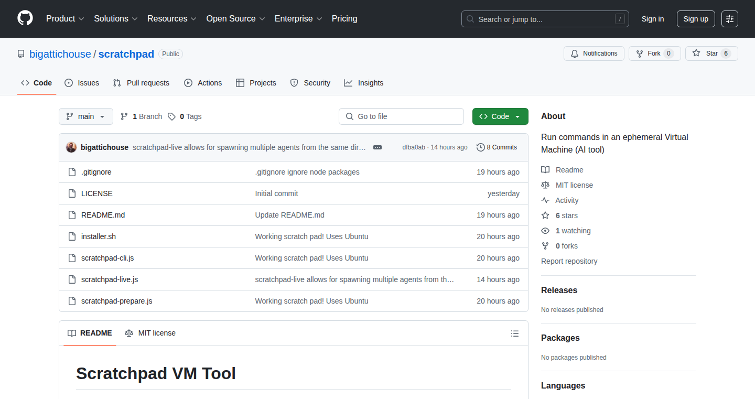Focus the Search or jump to field
Viewport: 755px width, 399px height.
[545, 19]
